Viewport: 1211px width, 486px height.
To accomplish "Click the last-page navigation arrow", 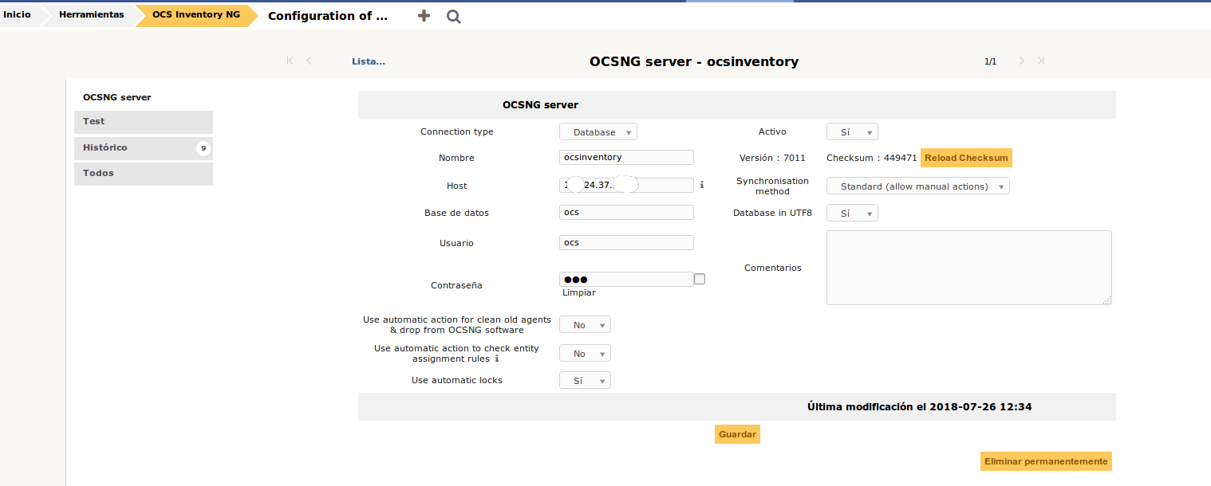I will [1040, 61].
